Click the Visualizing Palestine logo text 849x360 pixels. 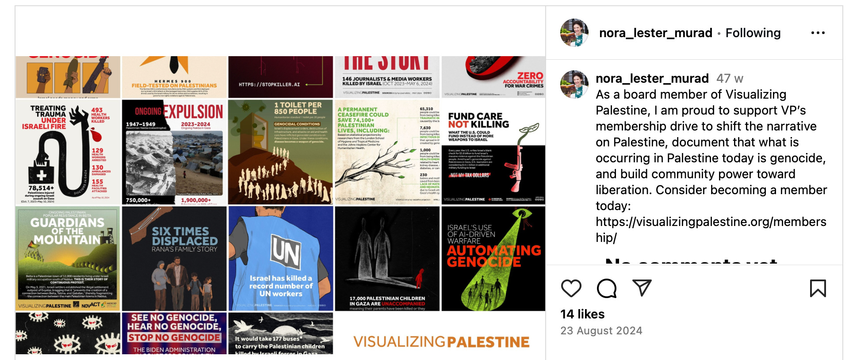tap(441, 342)
